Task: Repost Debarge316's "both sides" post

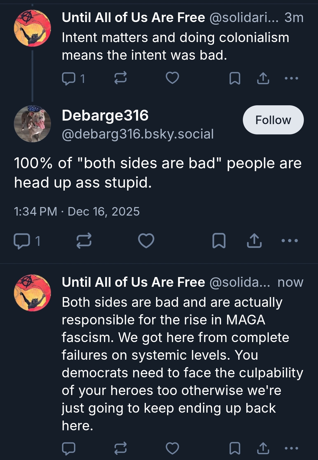Action: point(84,241)
